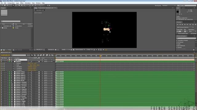Open the Animation menu
This screenshot has height=110, width=197.
pos(28,3)
